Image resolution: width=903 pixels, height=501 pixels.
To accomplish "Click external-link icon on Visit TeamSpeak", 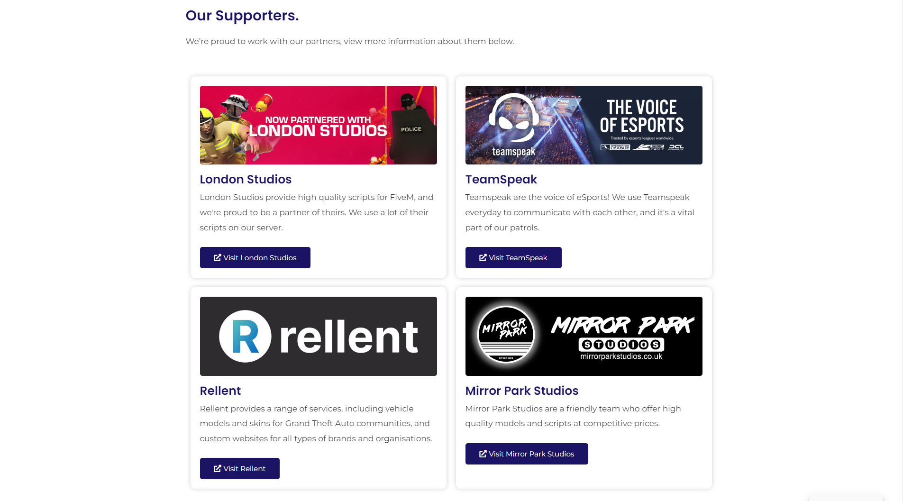I will (x=483, y=258).
